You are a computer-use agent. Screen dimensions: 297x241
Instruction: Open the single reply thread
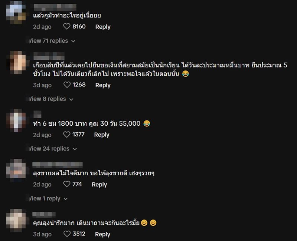point(43,198)
